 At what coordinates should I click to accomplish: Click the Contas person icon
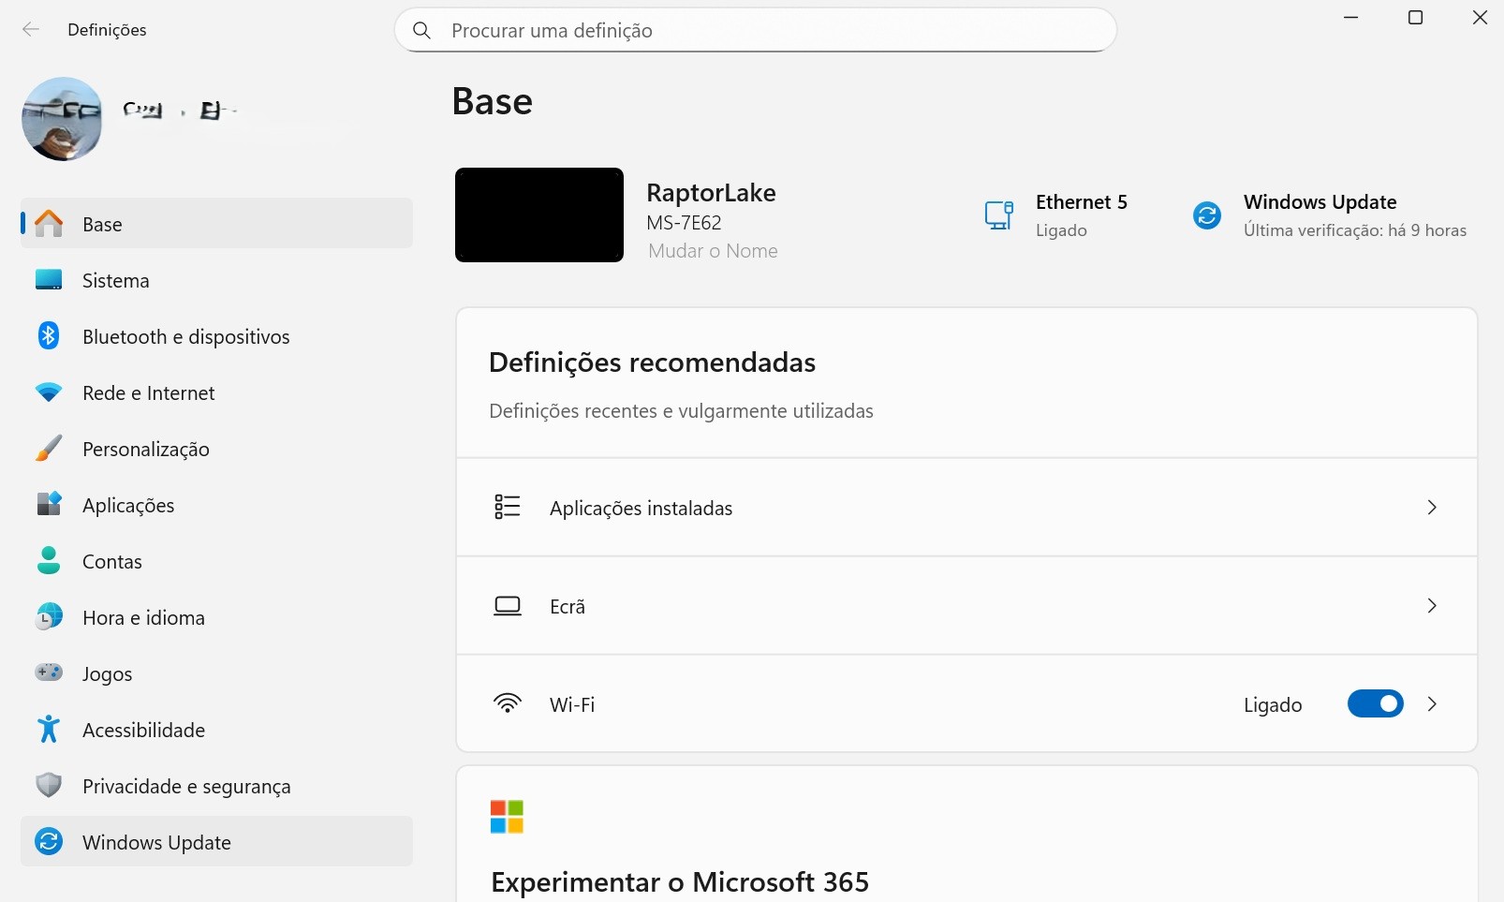tap(49, 561)
